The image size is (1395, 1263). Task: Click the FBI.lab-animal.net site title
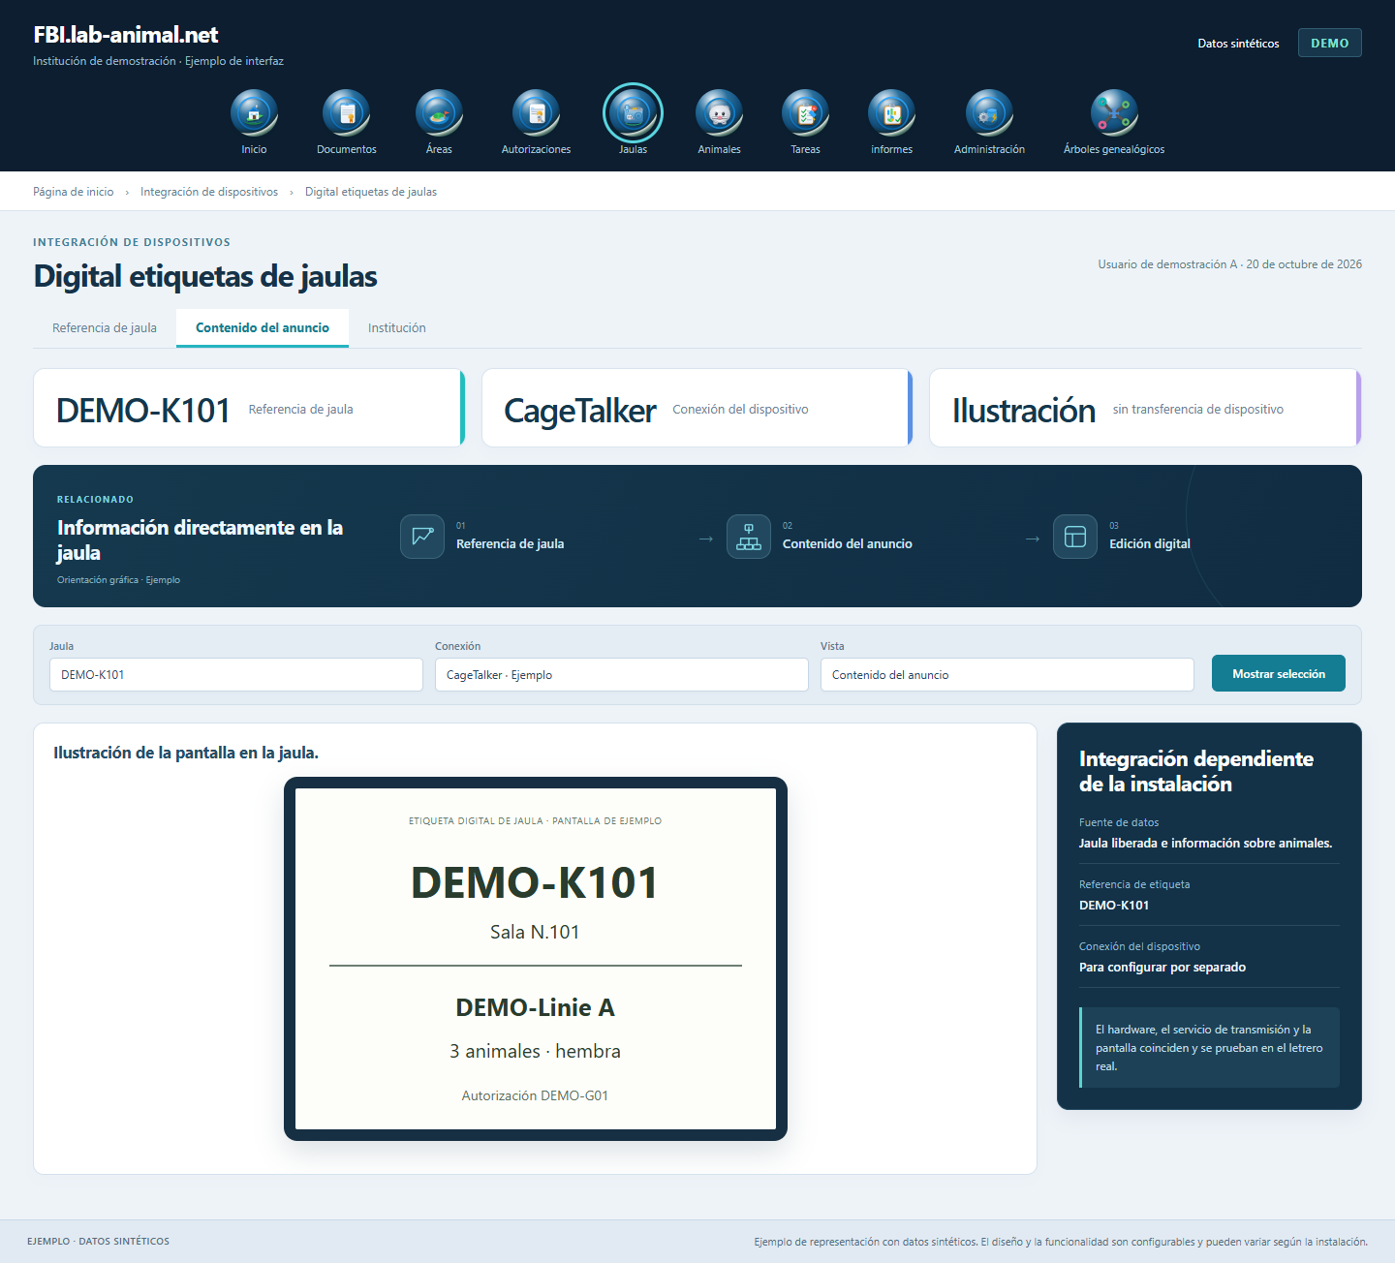(126, 35)
